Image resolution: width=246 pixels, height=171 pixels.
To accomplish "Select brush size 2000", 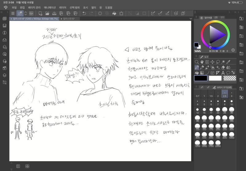I will point(218,144).
